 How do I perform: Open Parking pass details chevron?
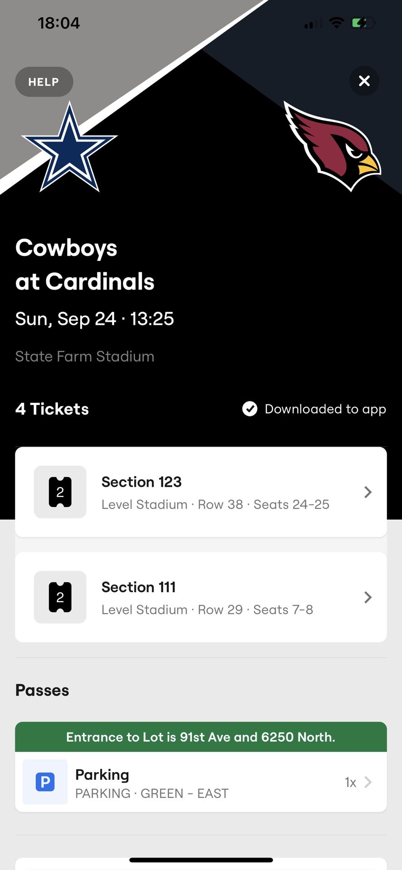368,782
